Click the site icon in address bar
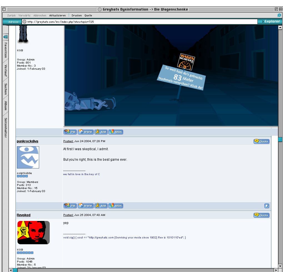283x272 pixels. pyautogui.click(x=24, y=22)
